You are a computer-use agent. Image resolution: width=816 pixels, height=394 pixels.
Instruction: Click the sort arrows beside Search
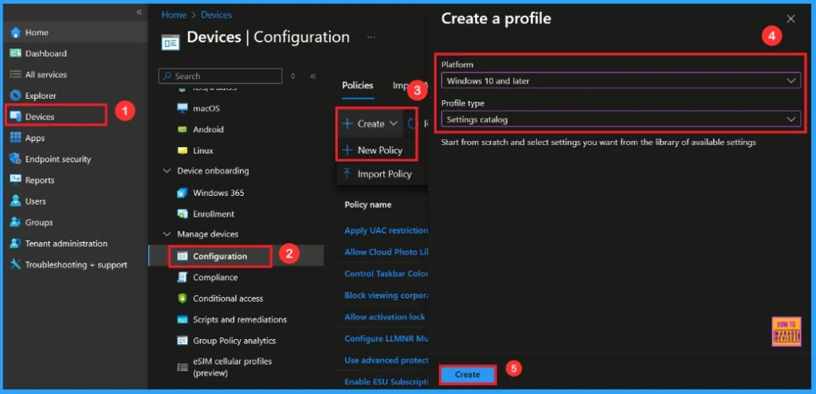coord(292,76)
